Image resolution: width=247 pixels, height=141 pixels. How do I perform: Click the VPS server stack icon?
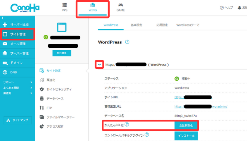(65, 5)
